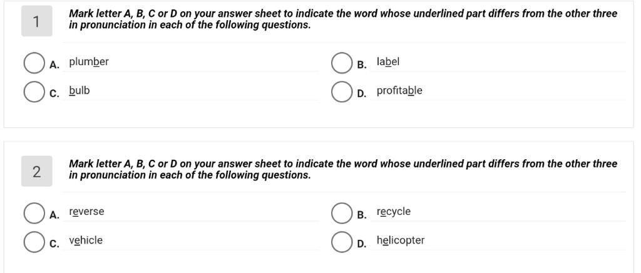Image resolution: width=641 pixels, height=273 pixels.
Task: Mark radio button for answer D 'helicopter'
Action: tap(341, 242)
